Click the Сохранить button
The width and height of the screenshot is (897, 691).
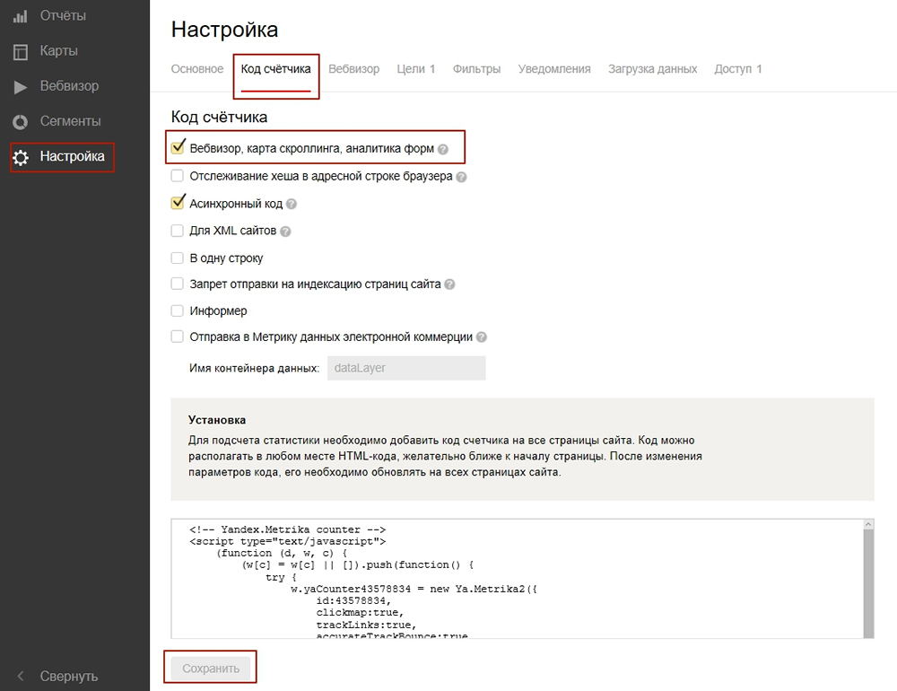(210, 667)
